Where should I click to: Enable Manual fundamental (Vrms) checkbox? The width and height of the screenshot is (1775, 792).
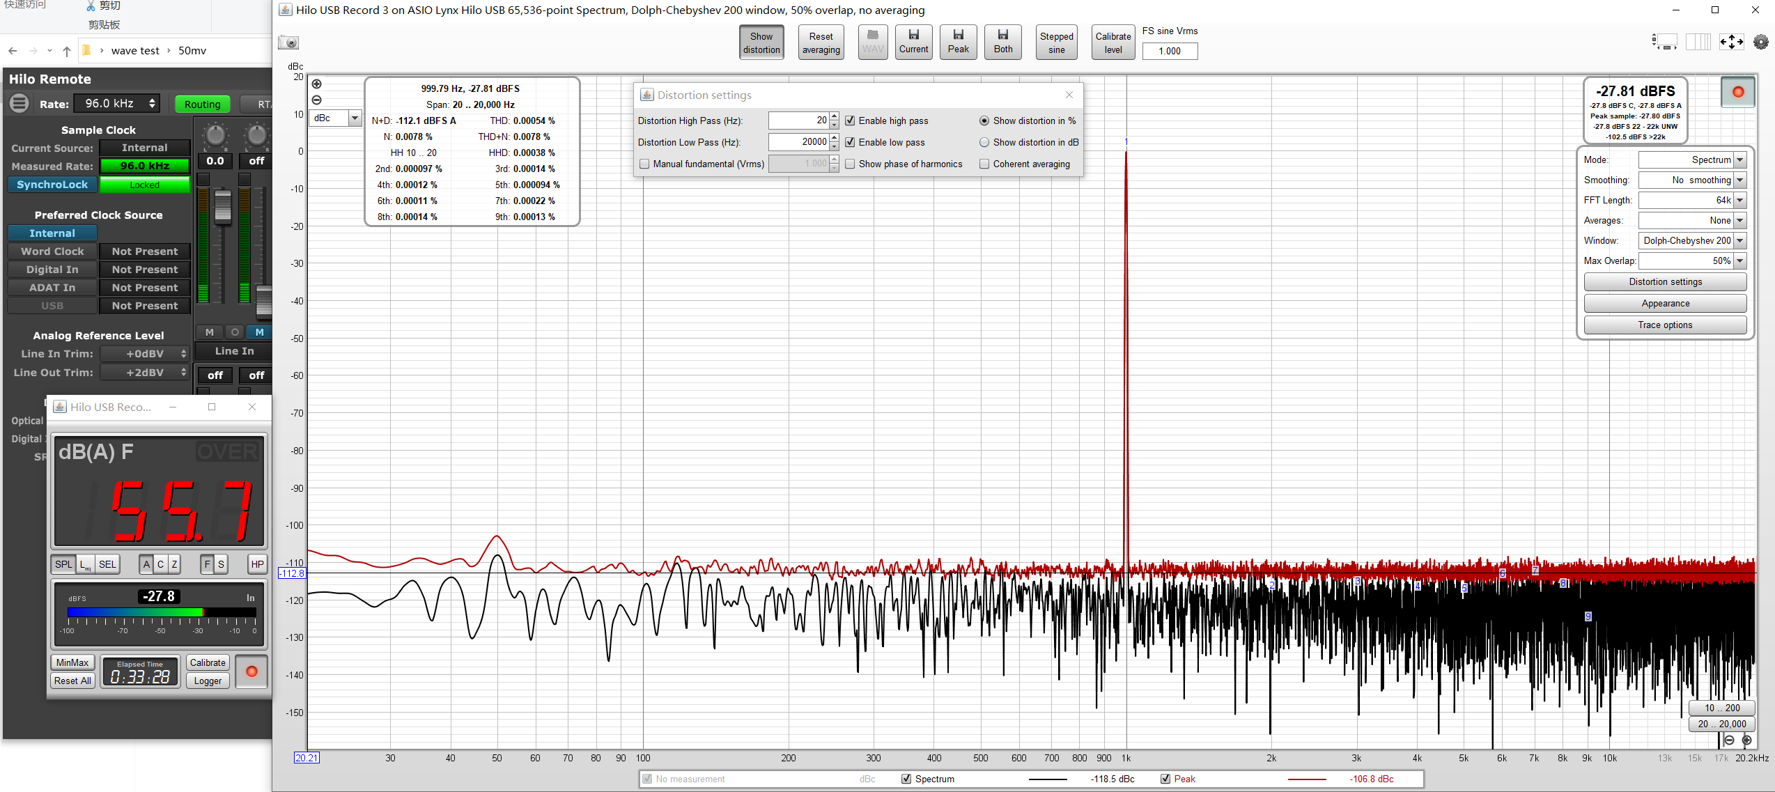click(x=644, y=164)
